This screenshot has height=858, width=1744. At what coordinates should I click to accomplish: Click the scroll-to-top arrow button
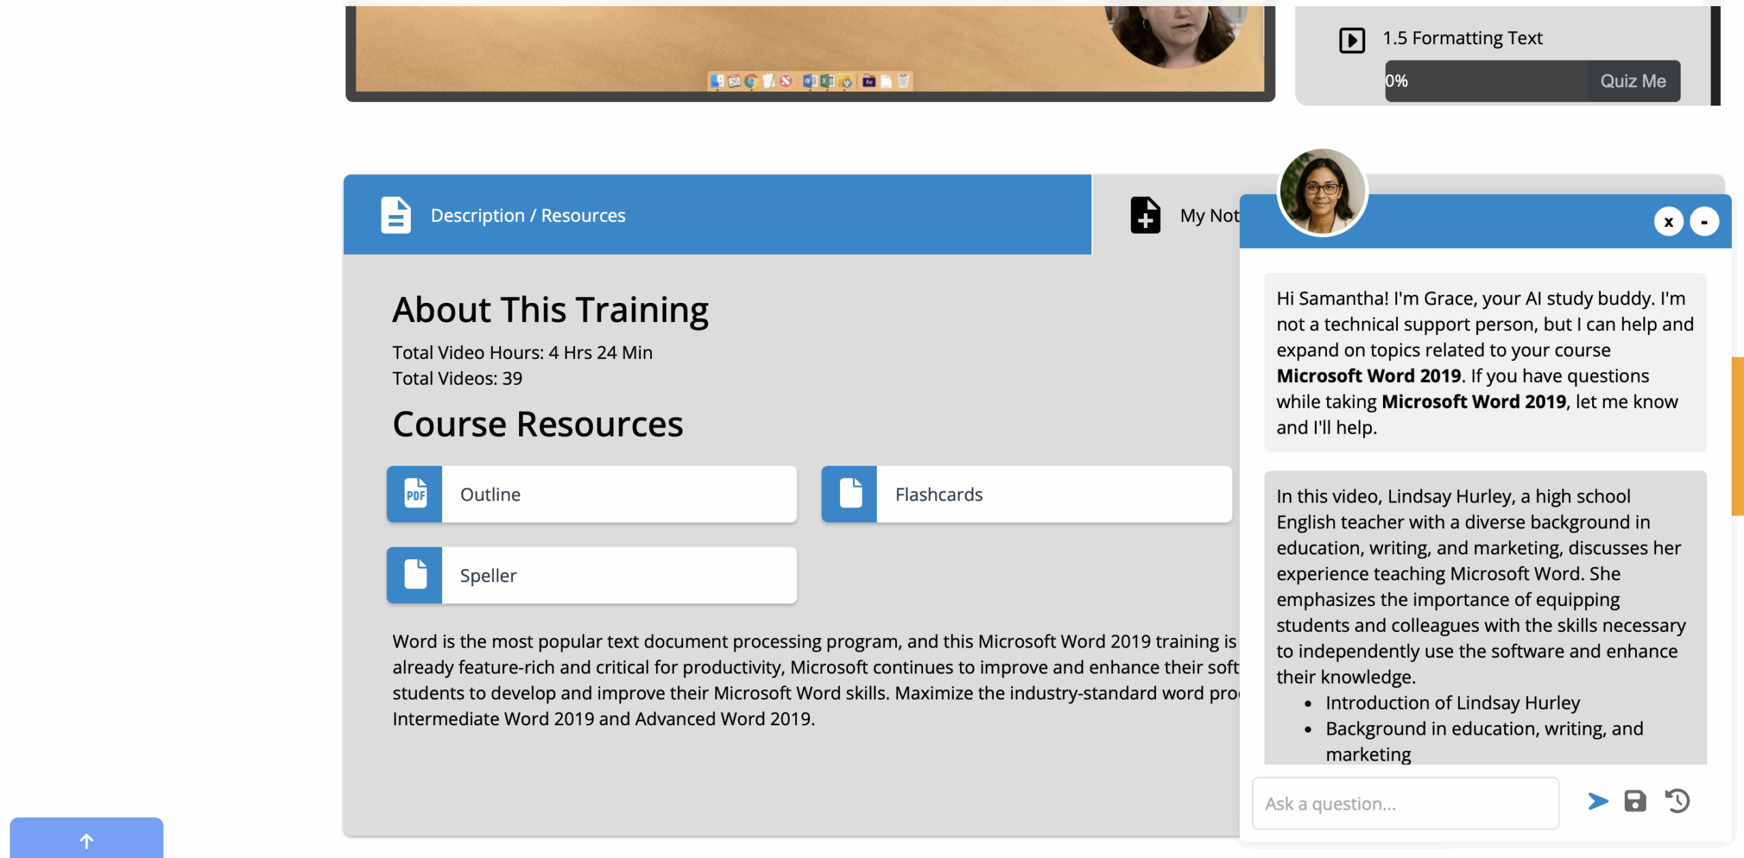[87, 838]
